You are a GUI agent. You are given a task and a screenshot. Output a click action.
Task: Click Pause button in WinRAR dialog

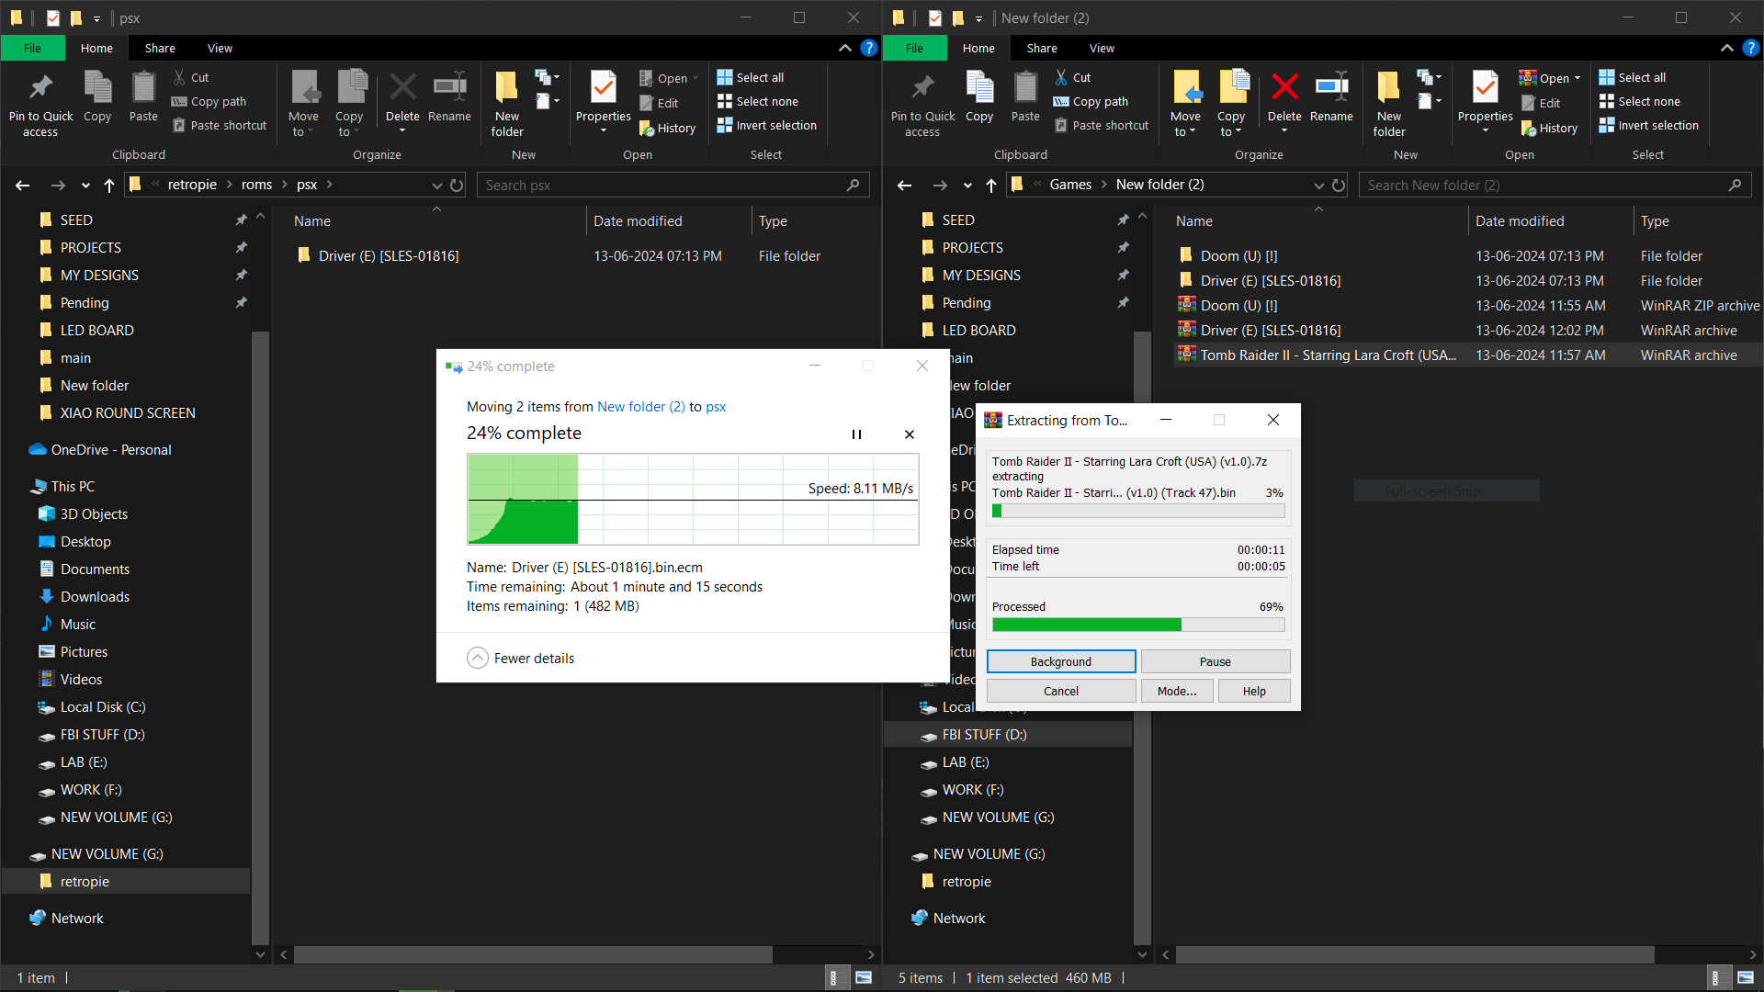(x=1216, y=662)
